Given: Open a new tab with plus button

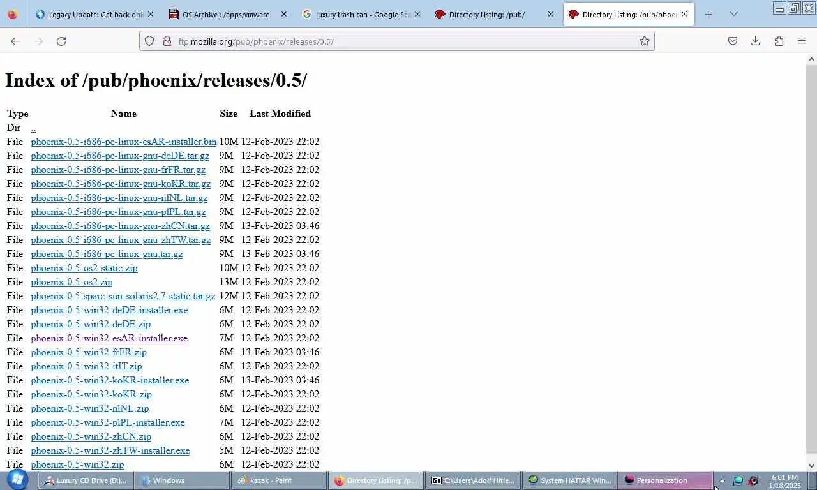Looking at the screenshot, I should [708, 14].
